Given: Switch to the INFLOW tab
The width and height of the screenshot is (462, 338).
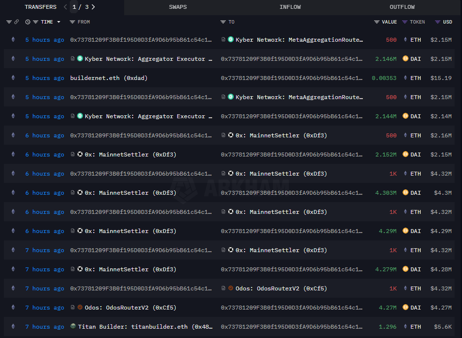Looking at the screenshot, I should [x=290, y=7].
